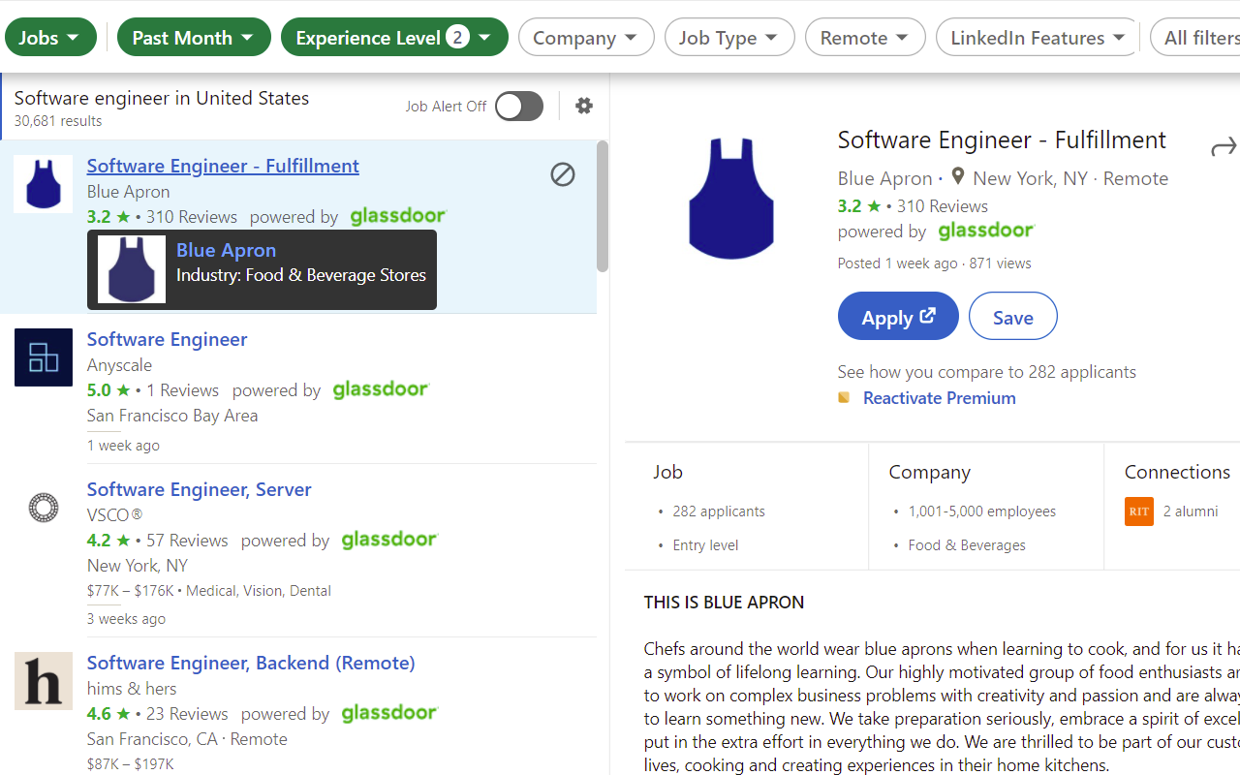Expand the Remote filter dropdown
This screenshot has width=1240, height=775.
coord(865,38)
